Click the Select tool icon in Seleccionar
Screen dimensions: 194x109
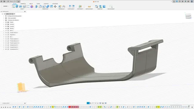pyautogui.click(x=111, y=6)
